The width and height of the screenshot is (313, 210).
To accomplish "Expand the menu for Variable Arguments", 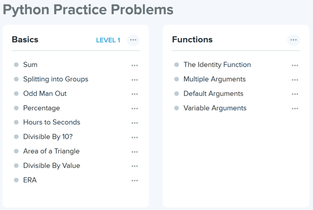I will point(295,108).
